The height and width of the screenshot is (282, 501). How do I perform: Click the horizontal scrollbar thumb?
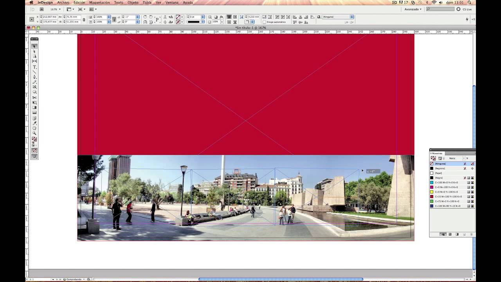(281, 279)
